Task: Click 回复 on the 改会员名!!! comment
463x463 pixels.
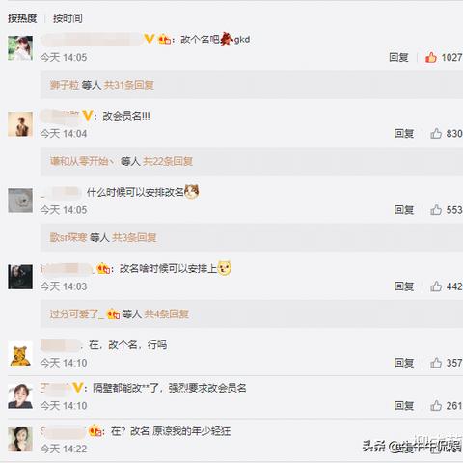Action: 404,133
